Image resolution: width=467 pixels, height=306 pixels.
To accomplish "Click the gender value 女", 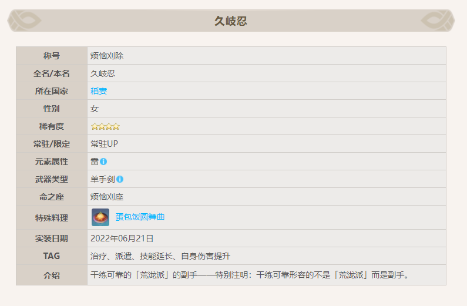I will [x=95, y=109].
